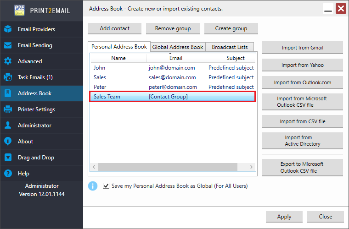Image resolution: width=349 pixels, height=229 pixels.
Task: Select the Printer Settings printer icon
Action: coord(8,109)
